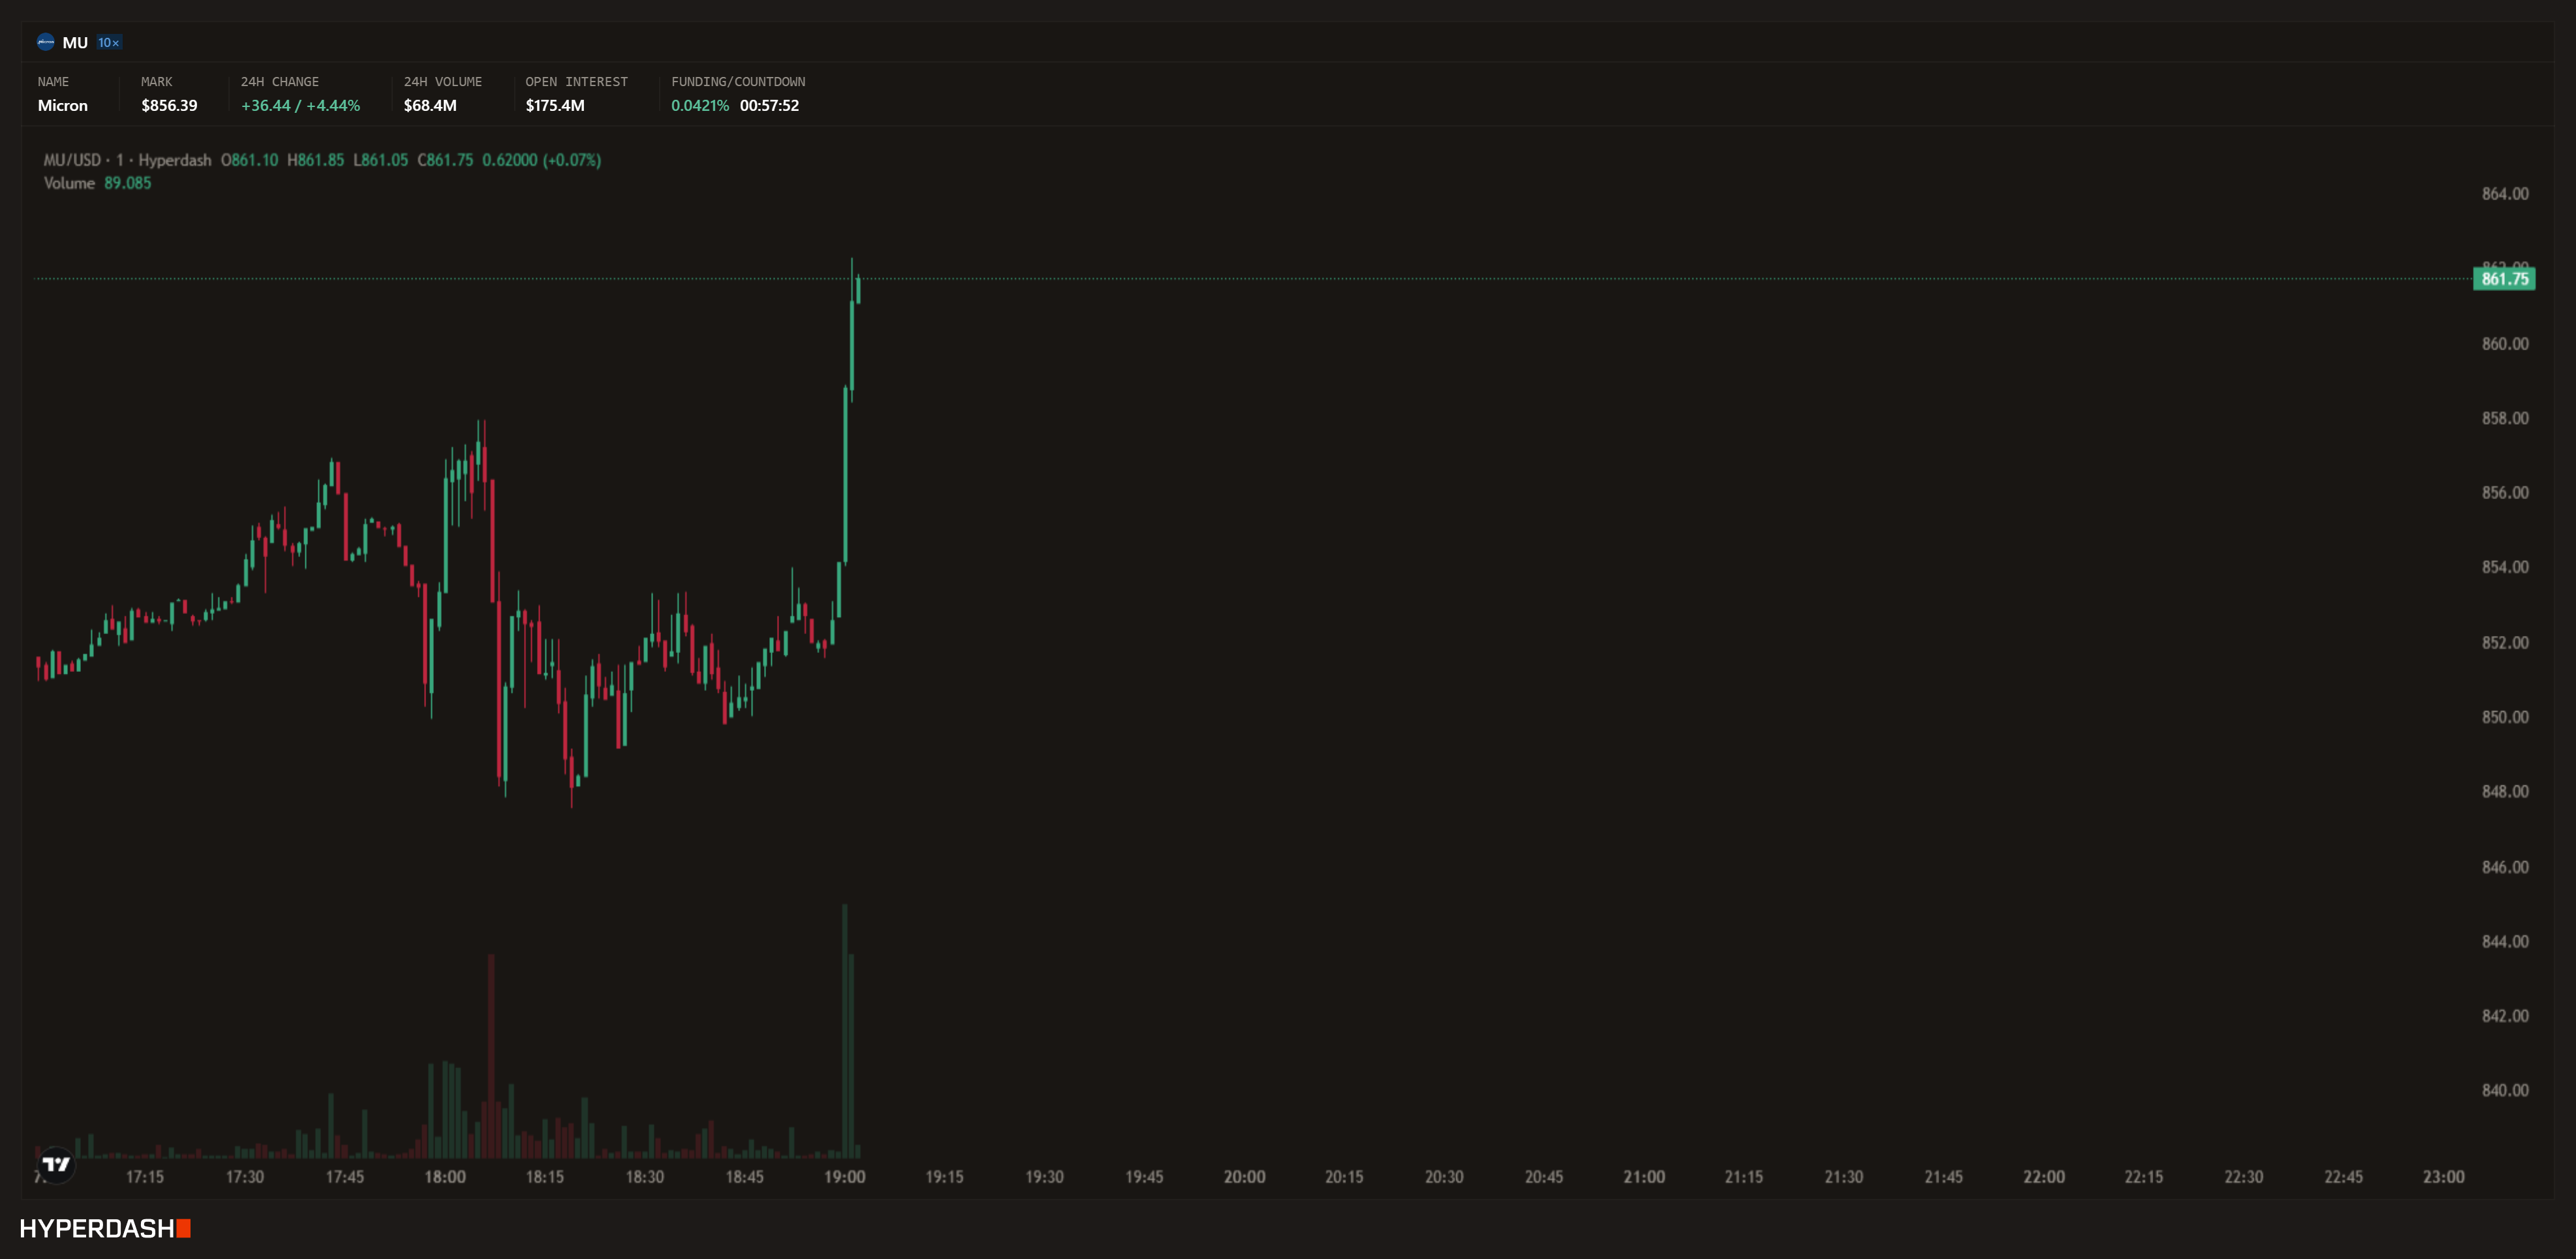This screenshot has width=2576, height=1259.
Task: Click the 23:00 time axis label
Action: coord(2444,1177)
